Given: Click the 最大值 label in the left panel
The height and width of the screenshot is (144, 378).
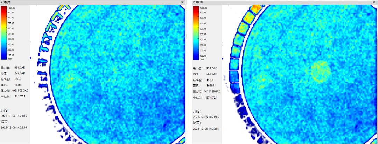Looking at the screenshot, I should pos(5,67).
